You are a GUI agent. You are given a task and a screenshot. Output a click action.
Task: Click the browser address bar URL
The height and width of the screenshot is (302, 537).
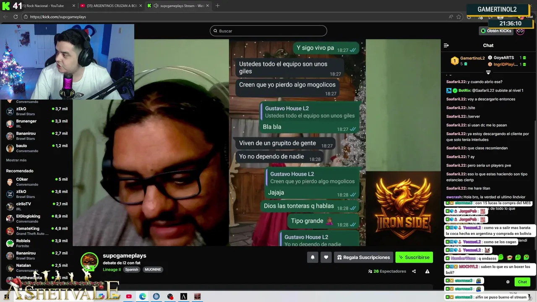pos(58,17)
